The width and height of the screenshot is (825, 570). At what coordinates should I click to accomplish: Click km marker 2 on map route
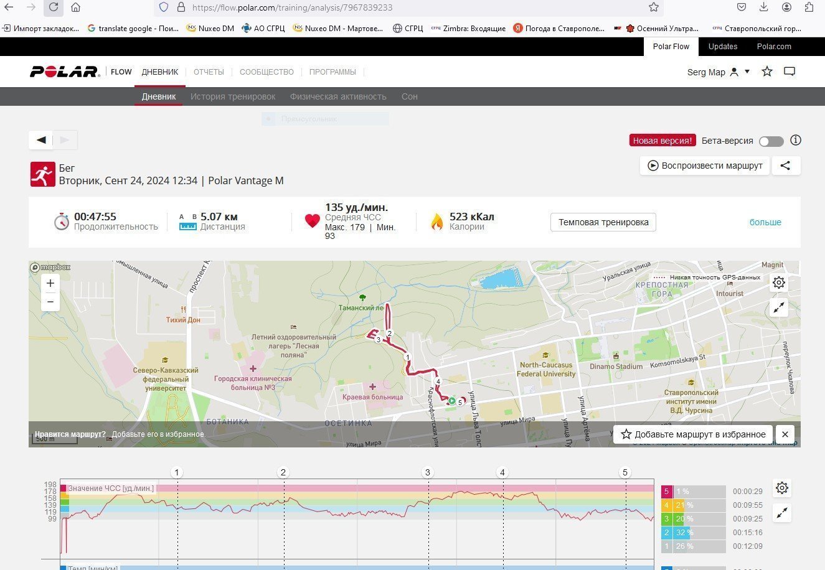(x=389, y=334)
